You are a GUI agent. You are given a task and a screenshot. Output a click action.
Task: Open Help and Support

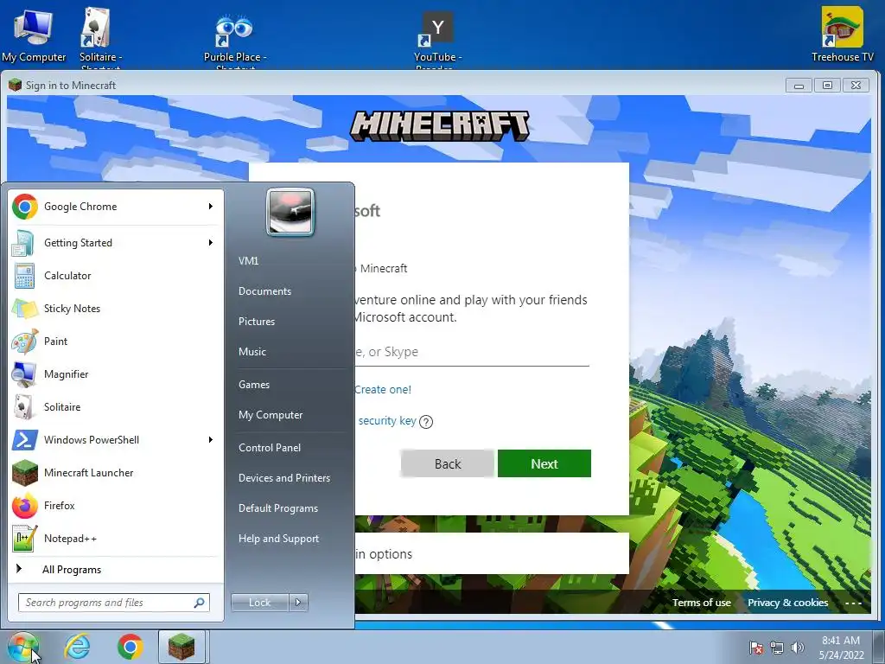click(x=278, y=539)
